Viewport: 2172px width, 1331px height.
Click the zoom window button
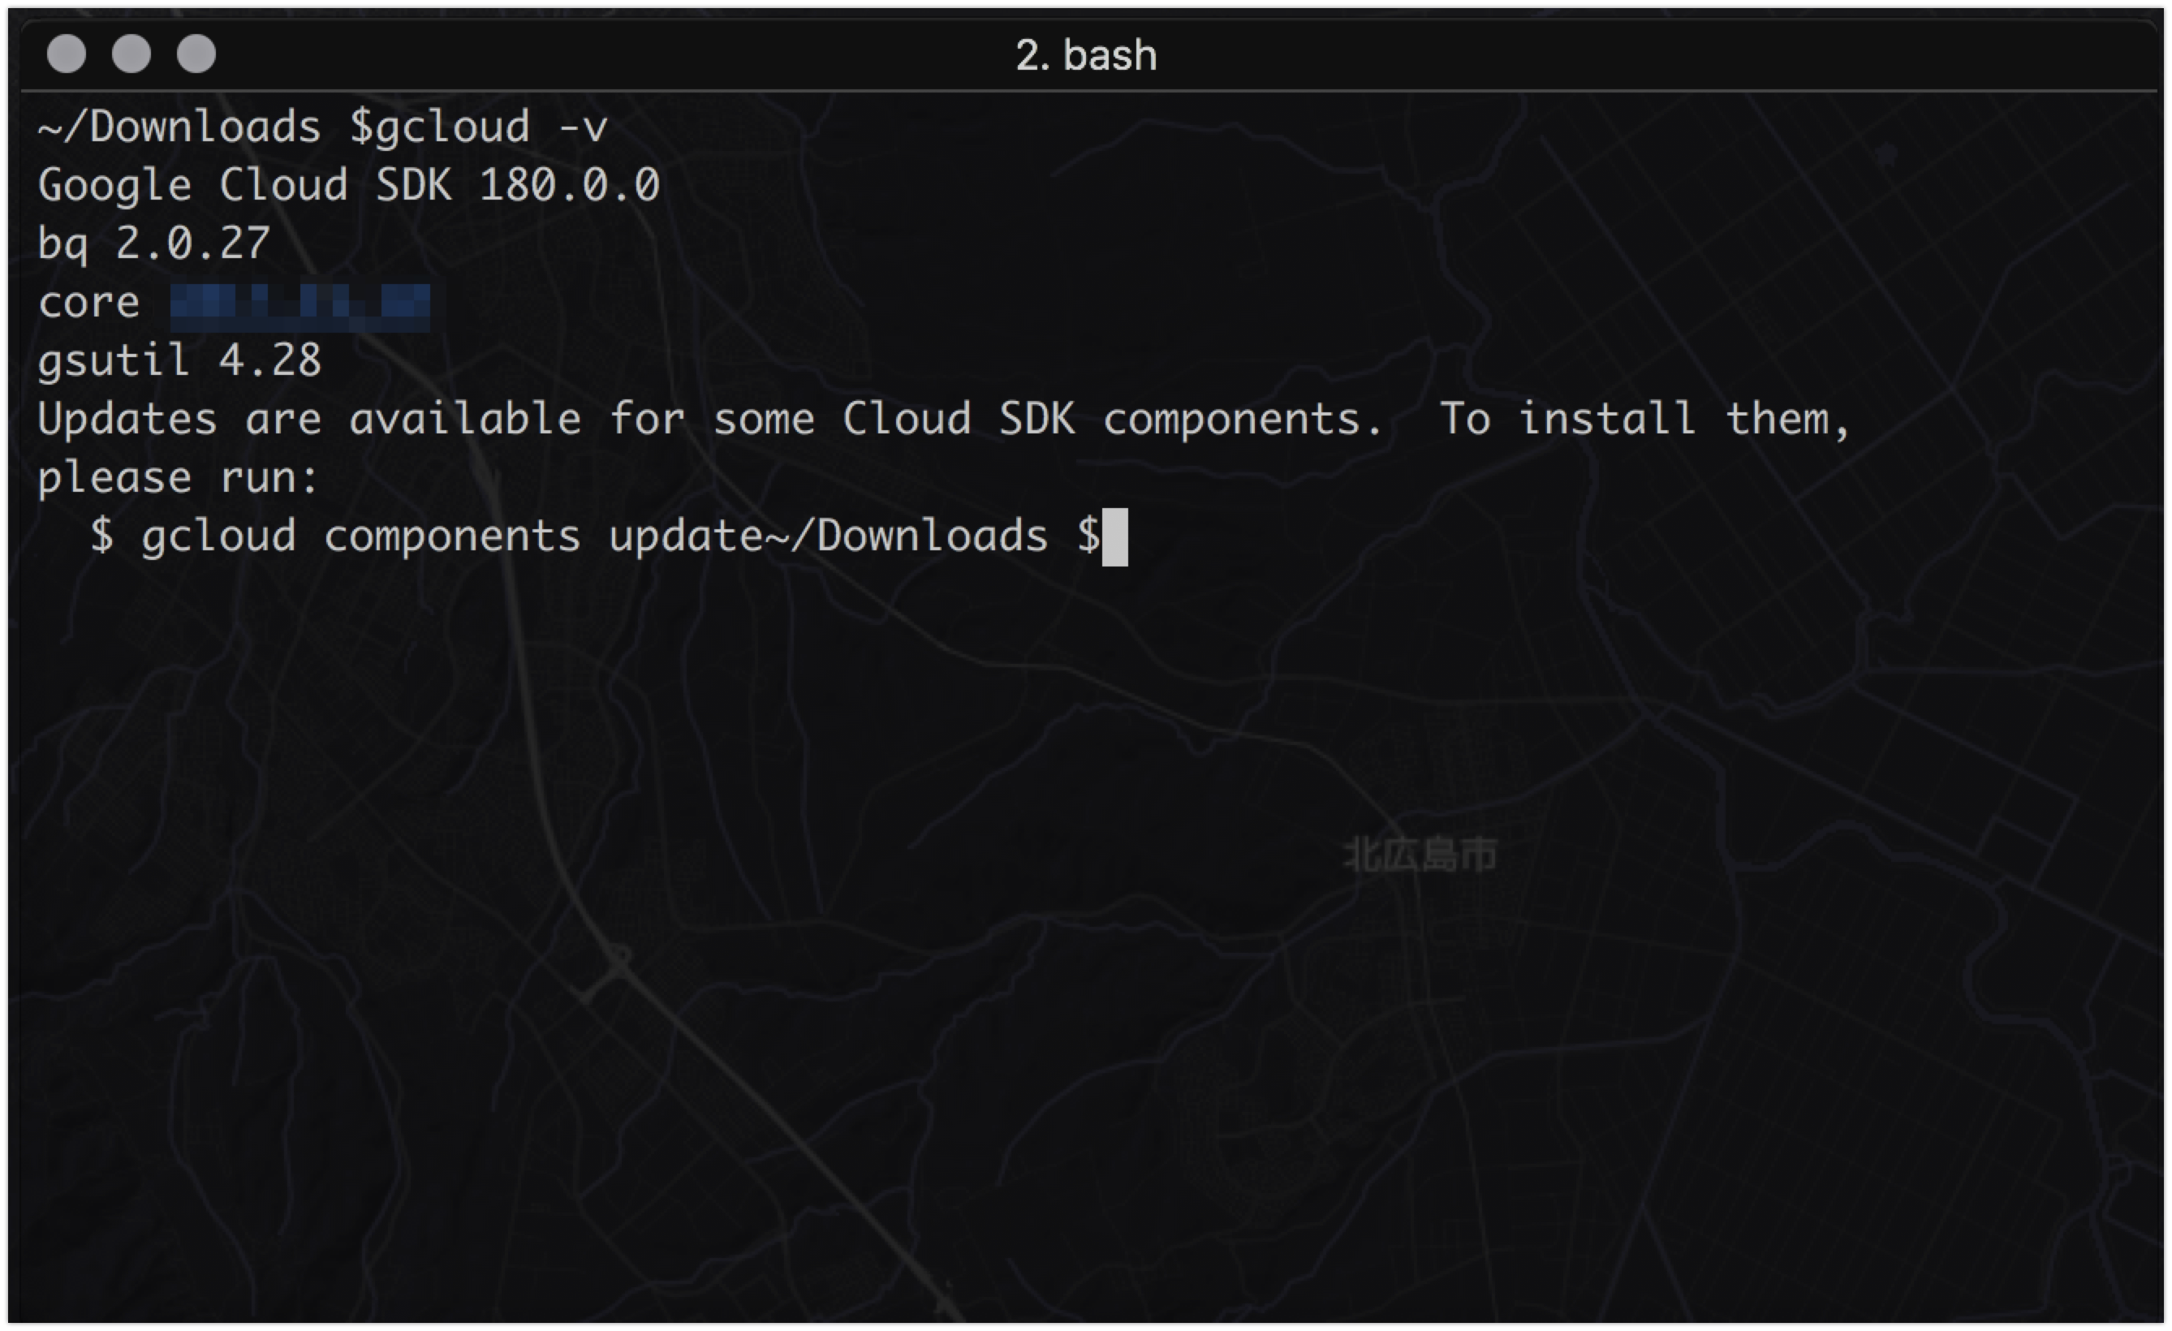tap(196, 54)
